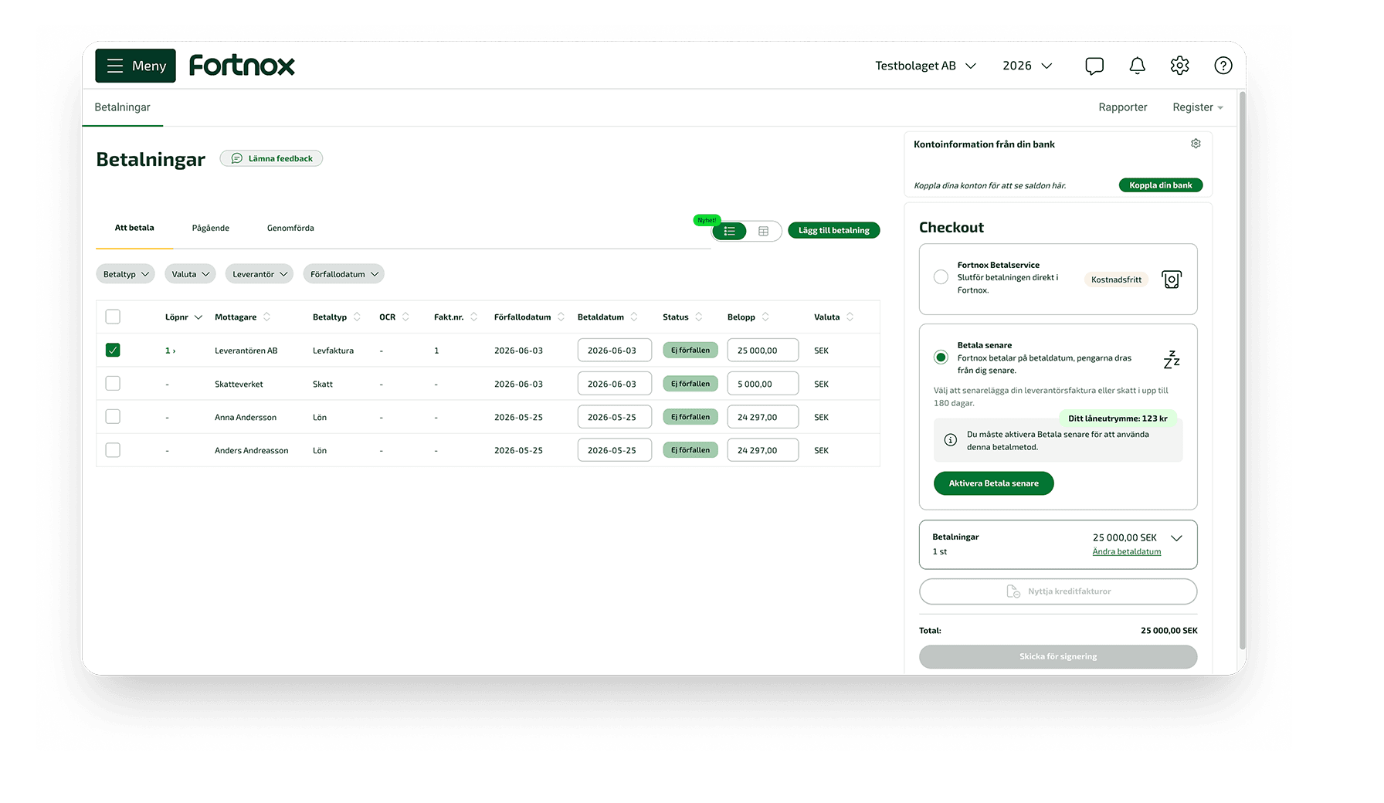Open the chat messages icon

(x=1094, y=66)
